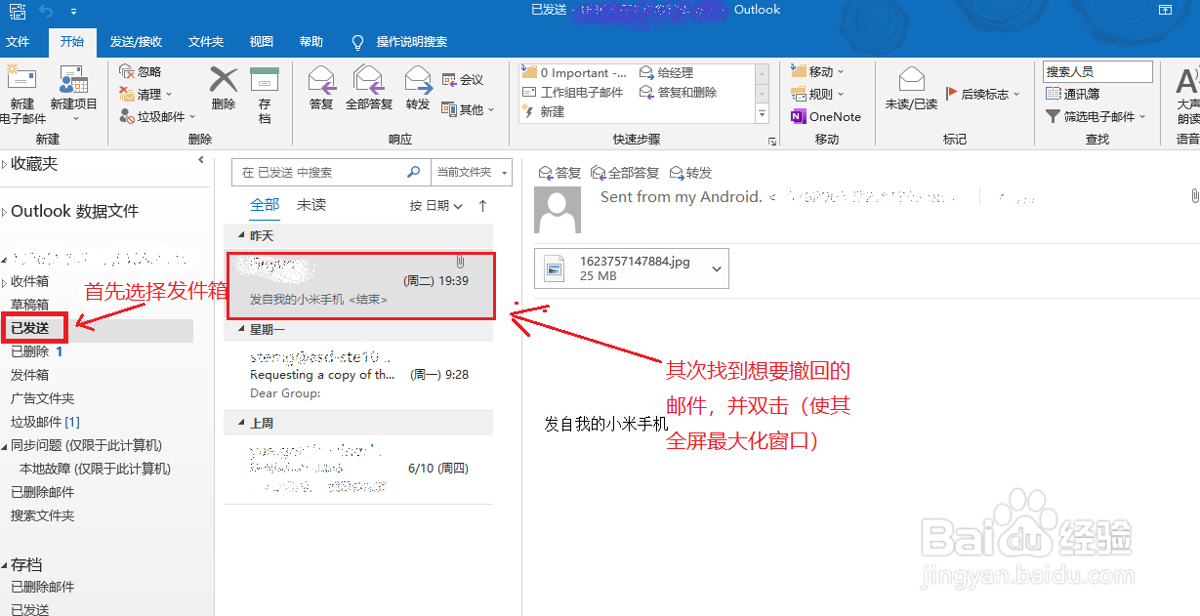
Task: Select the Drafts (草稿箱) folder
Action: (29, 305)
